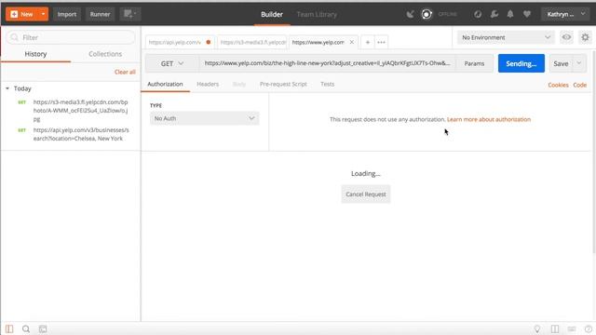Click the Params button
This screenshot has height=335, width=596.
(474, 63)
